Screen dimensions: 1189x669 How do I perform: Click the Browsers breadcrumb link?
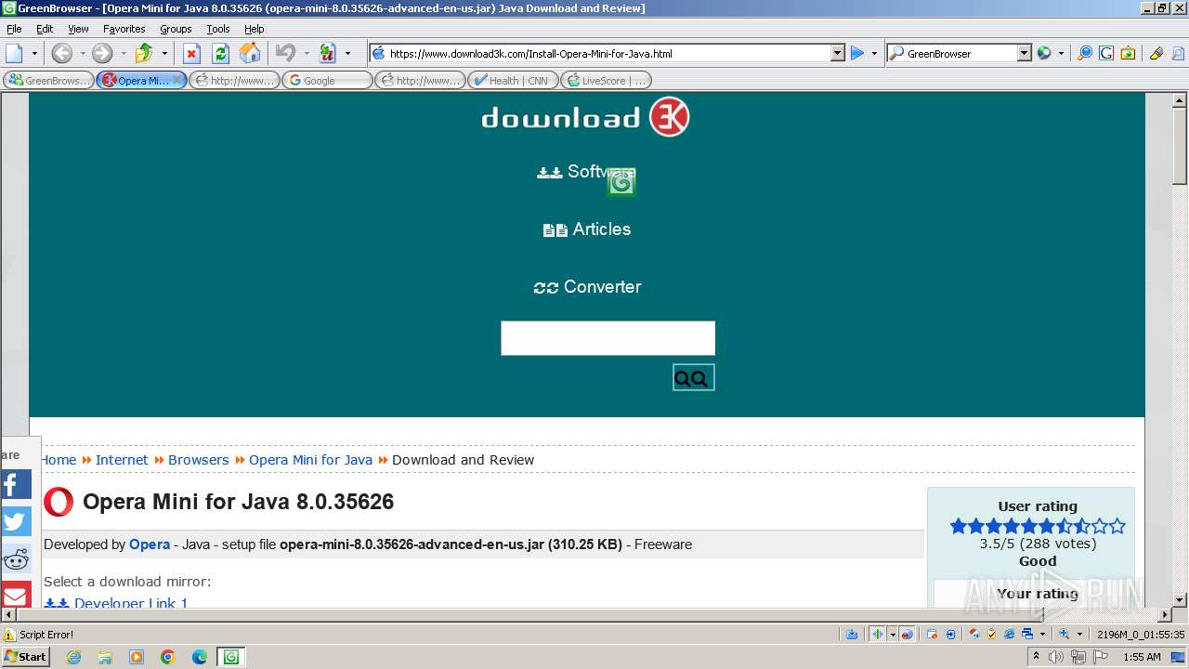[x=198, y=460]
